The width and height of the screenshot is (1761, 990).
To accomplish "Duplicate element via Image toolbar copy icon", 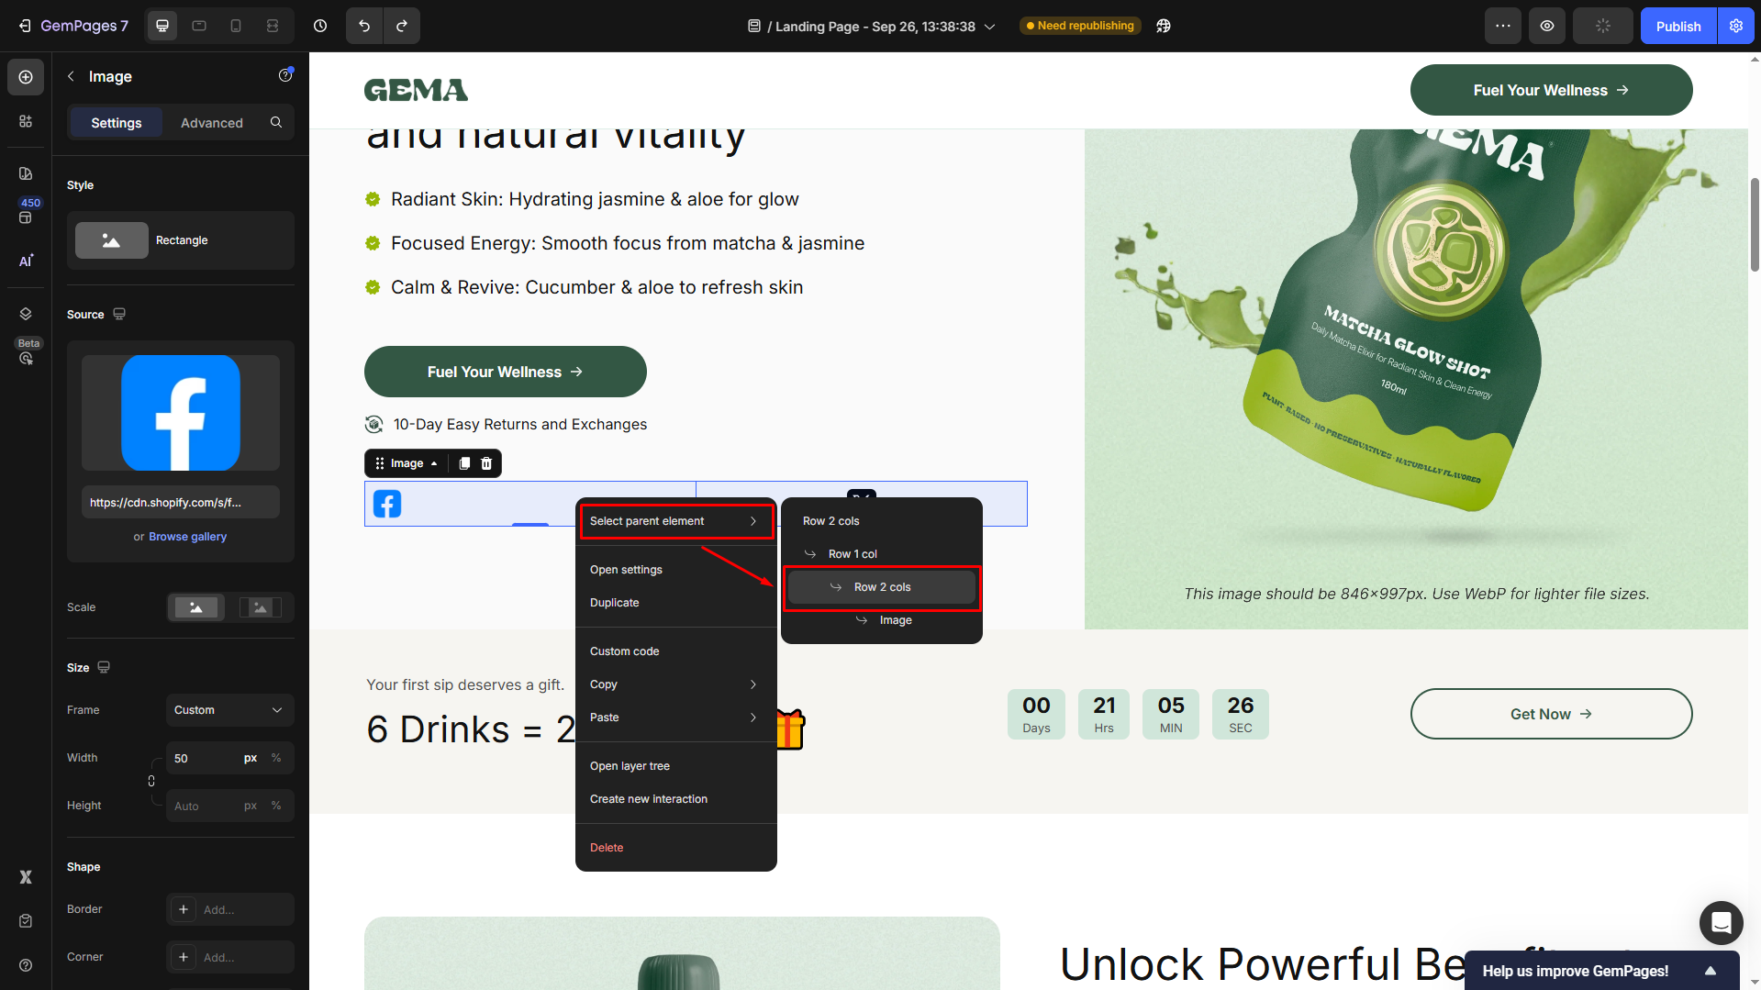I will click(464, 463).
